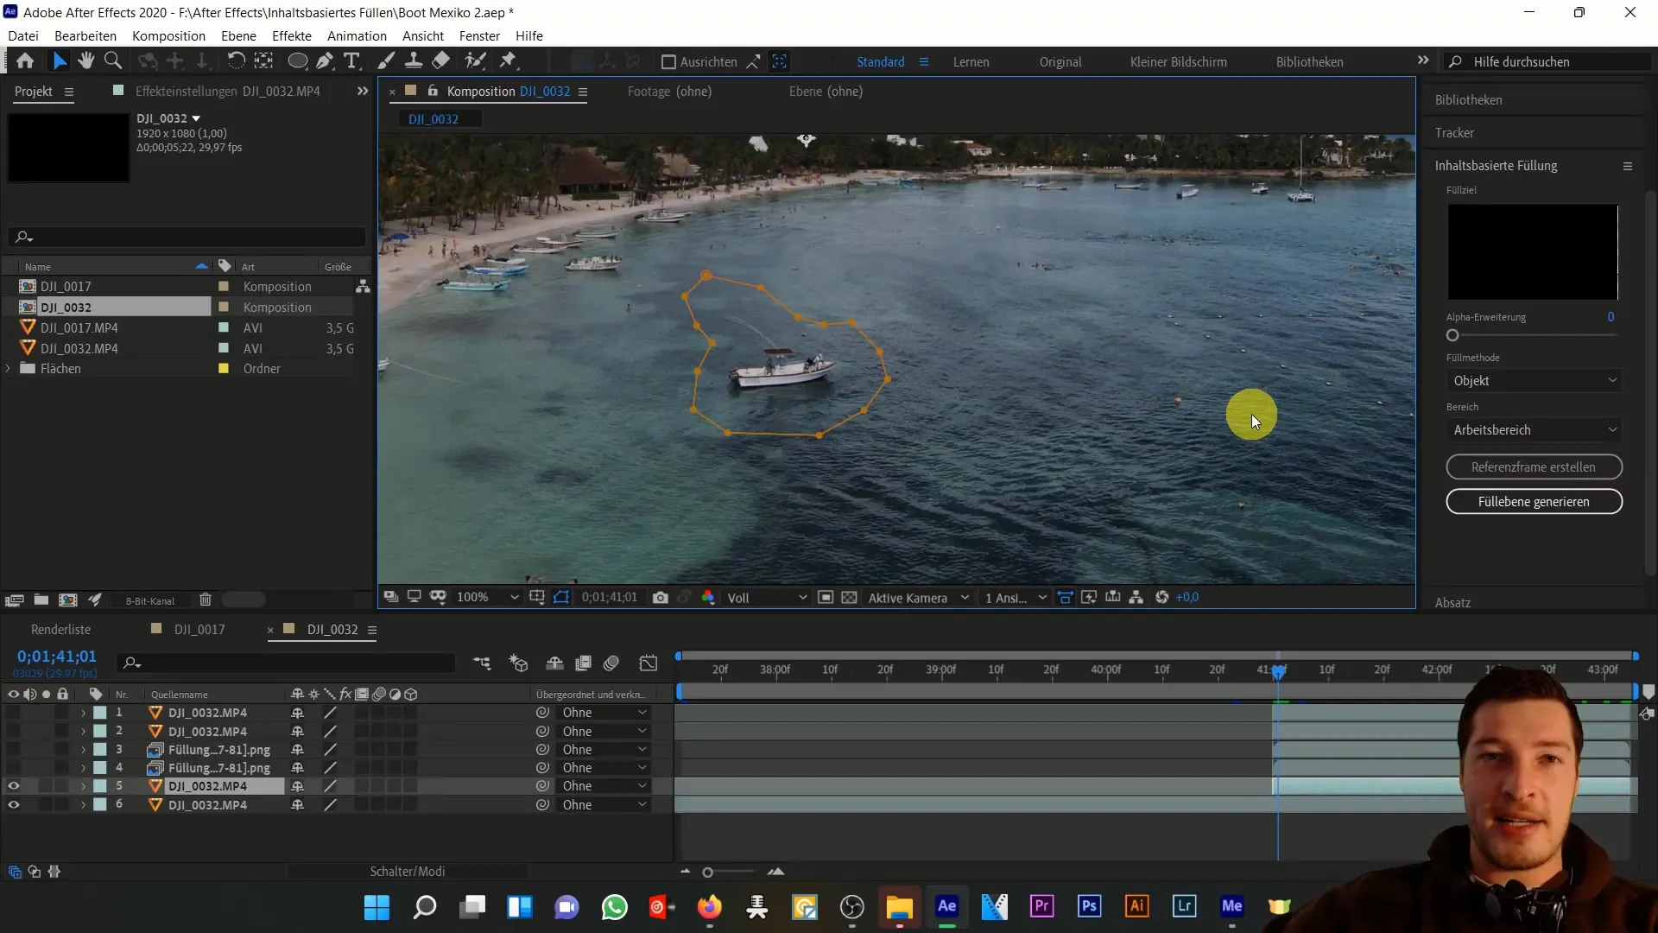This screenshot has width=1658, height=933.
Task: Select the Tracker panel icon
Action: coord(1457,132)
